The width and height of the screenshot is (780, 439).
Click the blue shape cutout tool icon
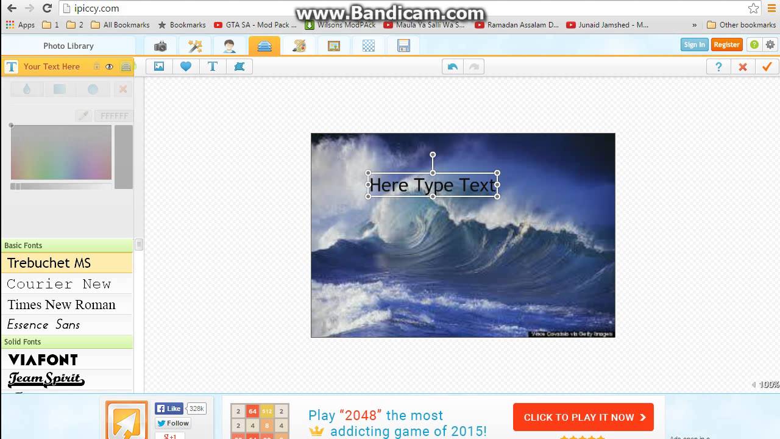pyautogui.click(x=239, y=66)
